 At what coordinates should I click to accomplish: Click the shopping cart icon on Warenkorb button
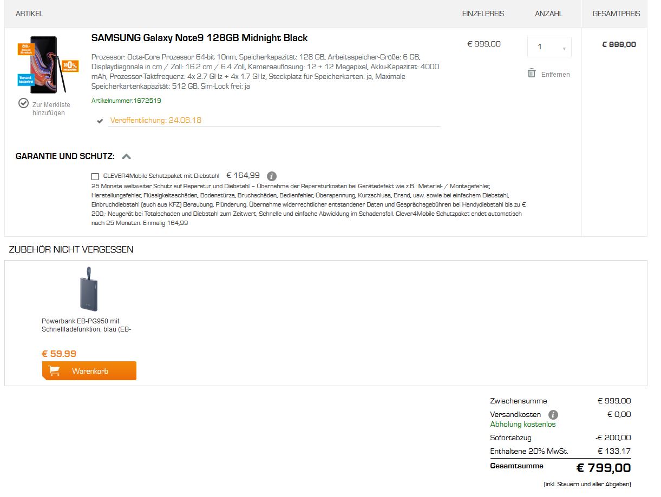tap(54, 371)
